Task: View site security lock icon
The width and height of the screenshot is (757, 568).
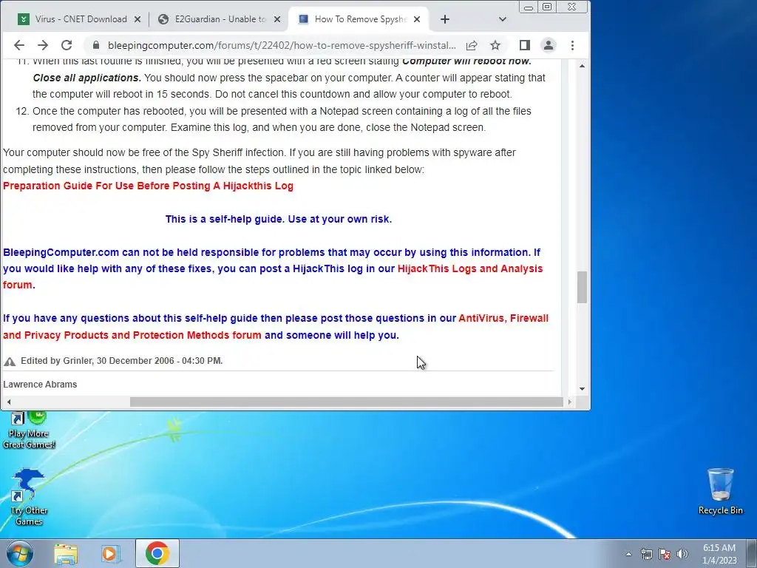Action: pos(96,45)
